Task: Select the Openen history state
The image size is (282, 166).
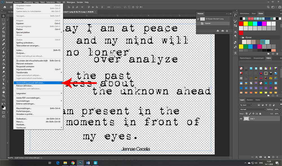Action: [x=213, y=24]
